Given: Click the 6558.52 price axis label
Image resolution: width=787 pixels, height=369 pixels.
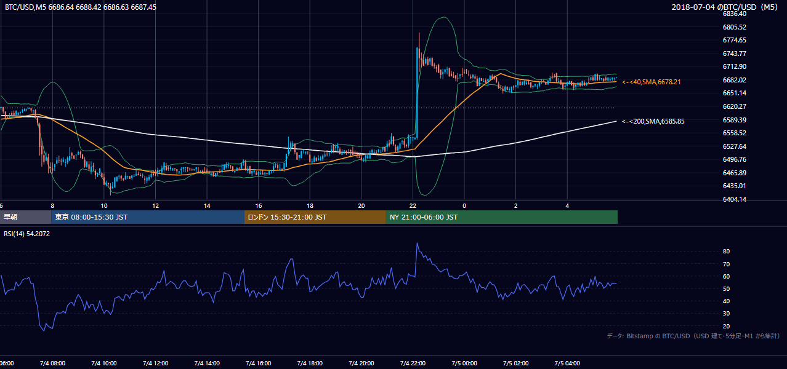Looking at the screenshot, I should click(x=735, y=133).
